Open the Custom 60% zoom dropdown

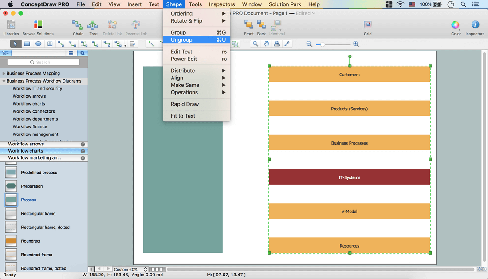tap(130, 269)
